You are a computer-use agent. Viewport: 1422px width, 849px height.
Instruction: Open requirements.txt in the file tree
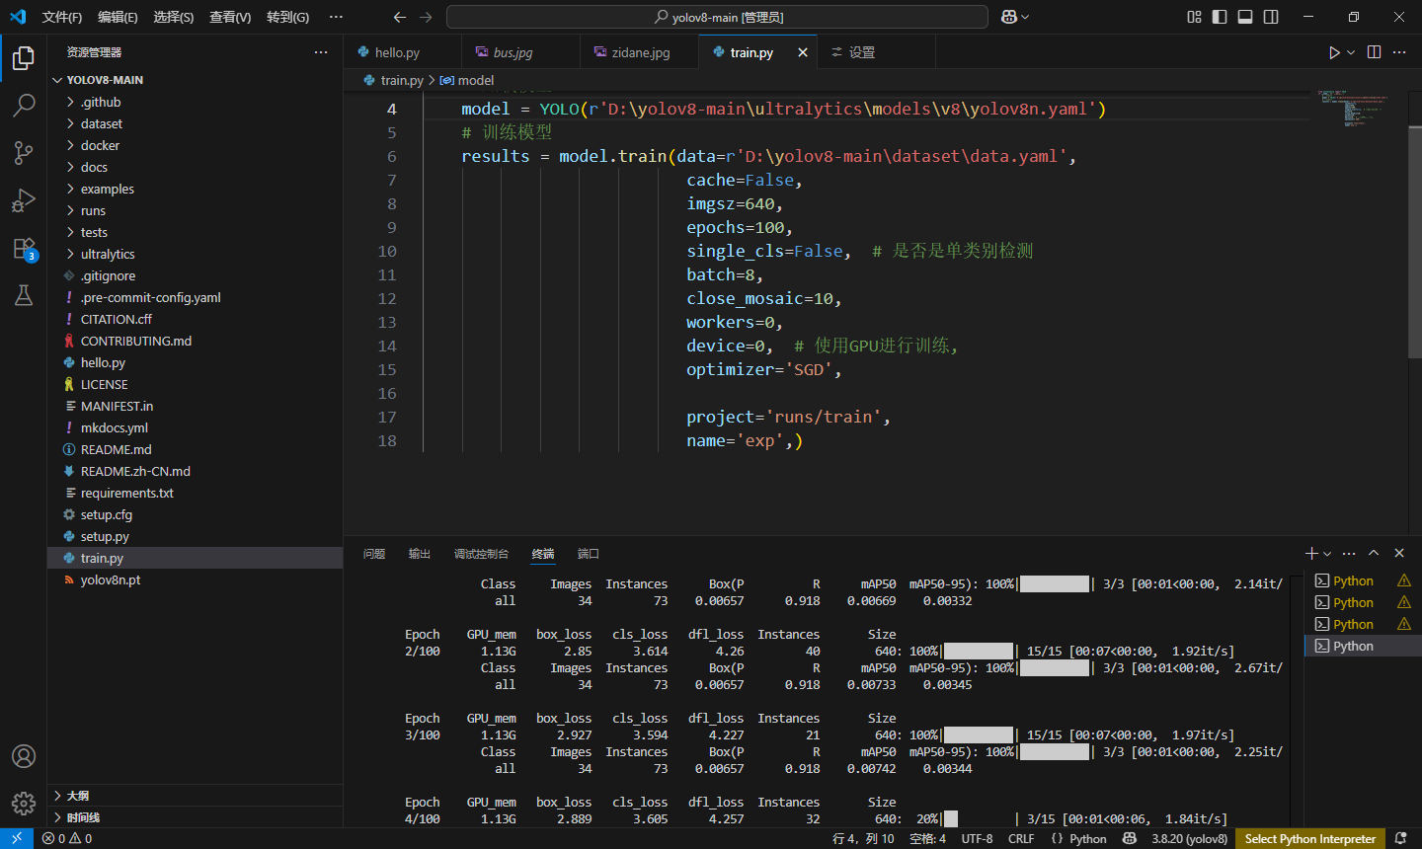[196, 493]
